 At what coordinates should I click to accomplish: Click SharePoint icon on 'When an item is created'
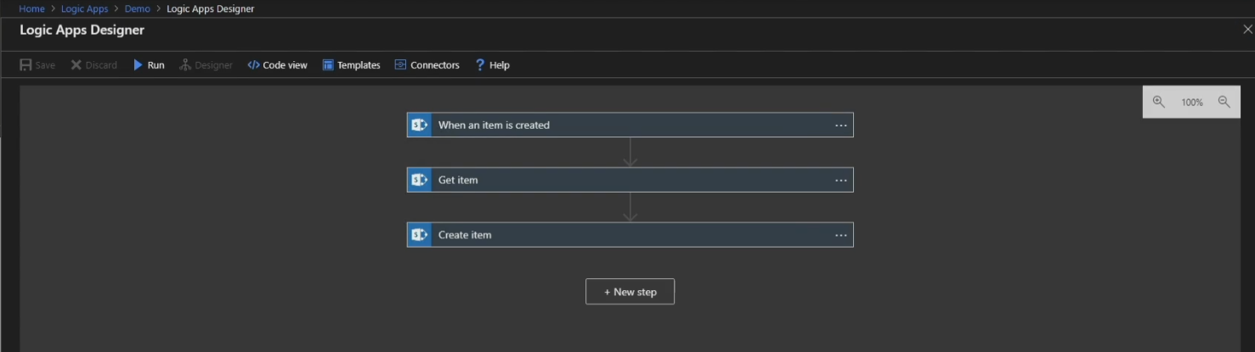[419, 125]
